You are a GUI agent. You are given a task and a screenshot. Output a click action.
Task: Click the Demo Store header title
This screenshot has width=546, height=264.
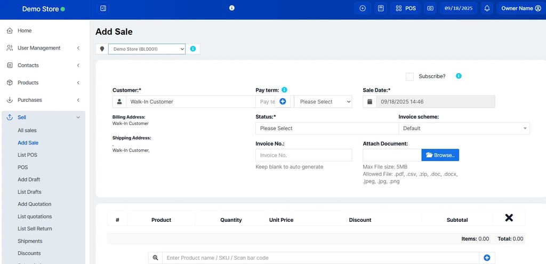point(41,9)
